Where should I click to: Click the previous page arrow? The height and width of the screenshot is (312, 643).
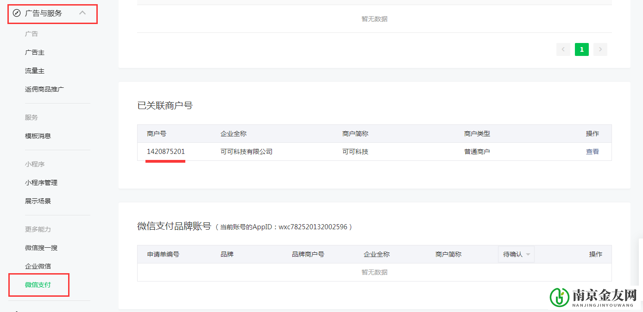click(563, 49)
